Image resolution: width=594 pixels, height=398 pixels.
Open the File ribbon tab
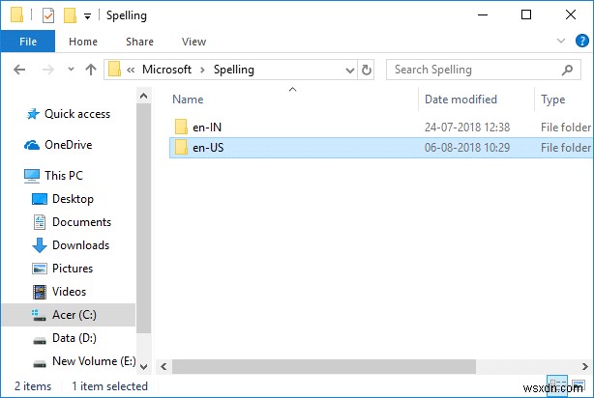click(28, 42)
